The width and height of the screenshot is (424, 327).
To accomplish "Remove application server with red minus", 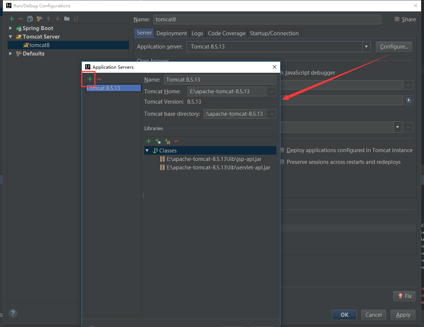I will [99, 79].
